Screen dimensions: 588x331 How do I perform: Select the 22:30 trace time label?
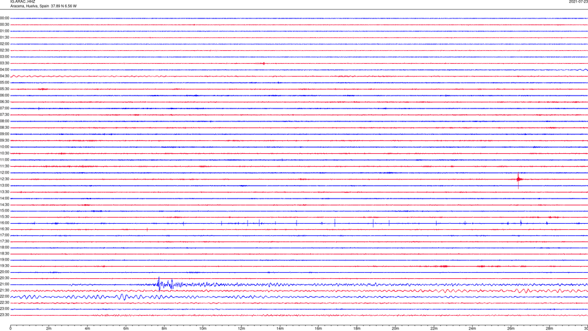tap(4, 302)
